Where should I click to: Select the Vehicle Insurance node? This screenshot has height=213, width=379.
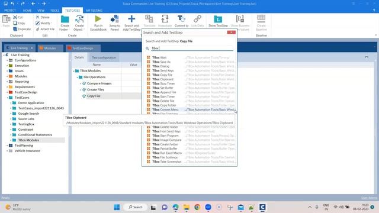click(x=27, y=151)
